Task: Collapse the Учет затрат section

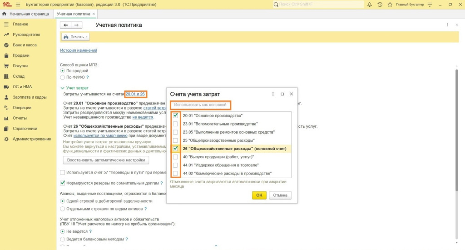Action: (x=63, y=88)
